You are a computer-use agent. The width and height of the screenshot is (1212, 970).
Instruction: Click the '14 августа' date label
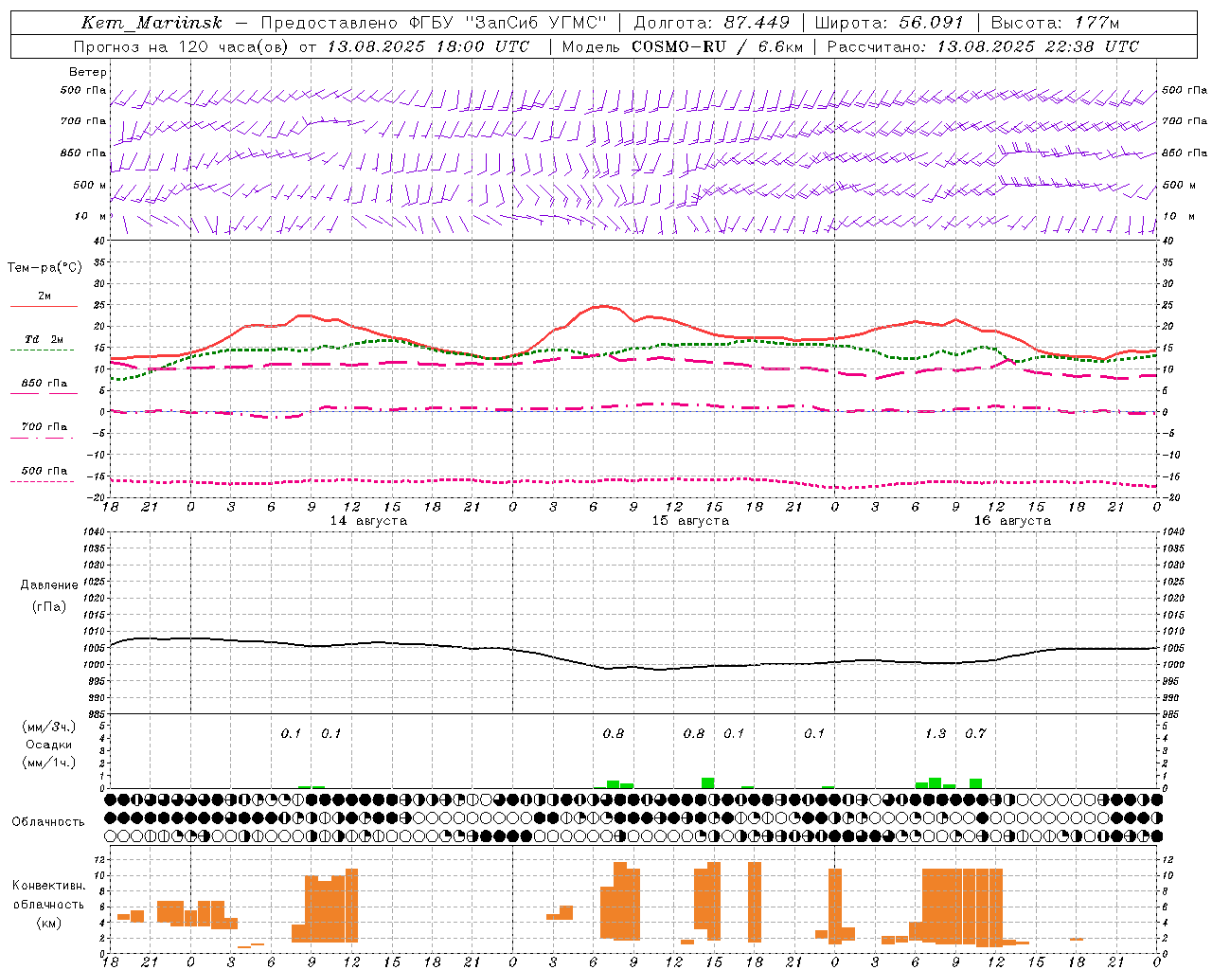pos(368,521)
